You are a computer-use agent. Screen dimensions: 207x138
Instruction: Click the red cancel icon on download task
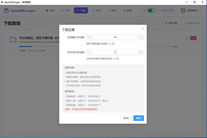click(193, 38)
